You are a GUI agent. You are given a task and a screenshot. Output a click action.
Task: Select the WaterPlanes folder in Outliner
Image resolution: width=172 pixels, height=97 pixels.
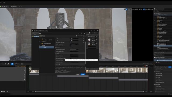tap(161, 39)
